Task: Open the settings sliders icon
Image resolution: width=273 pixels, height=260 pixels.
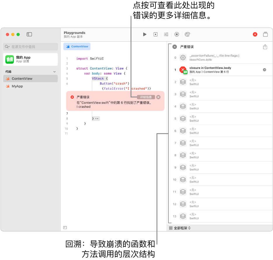Action: pos(166,34)
